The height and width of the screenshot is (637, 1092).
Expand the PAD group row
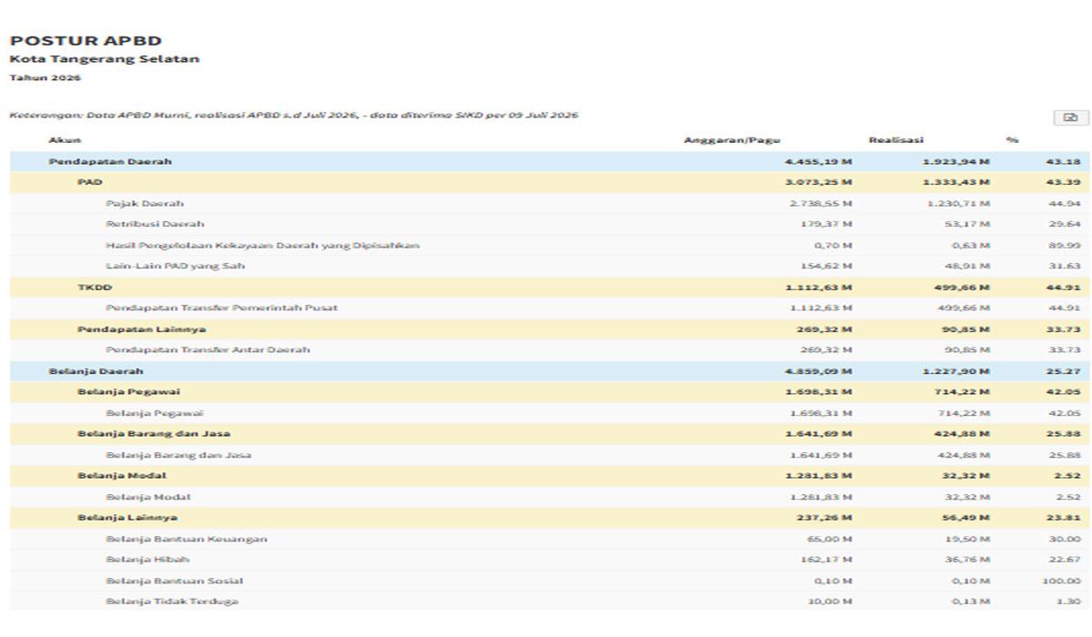tap(546, 182)
